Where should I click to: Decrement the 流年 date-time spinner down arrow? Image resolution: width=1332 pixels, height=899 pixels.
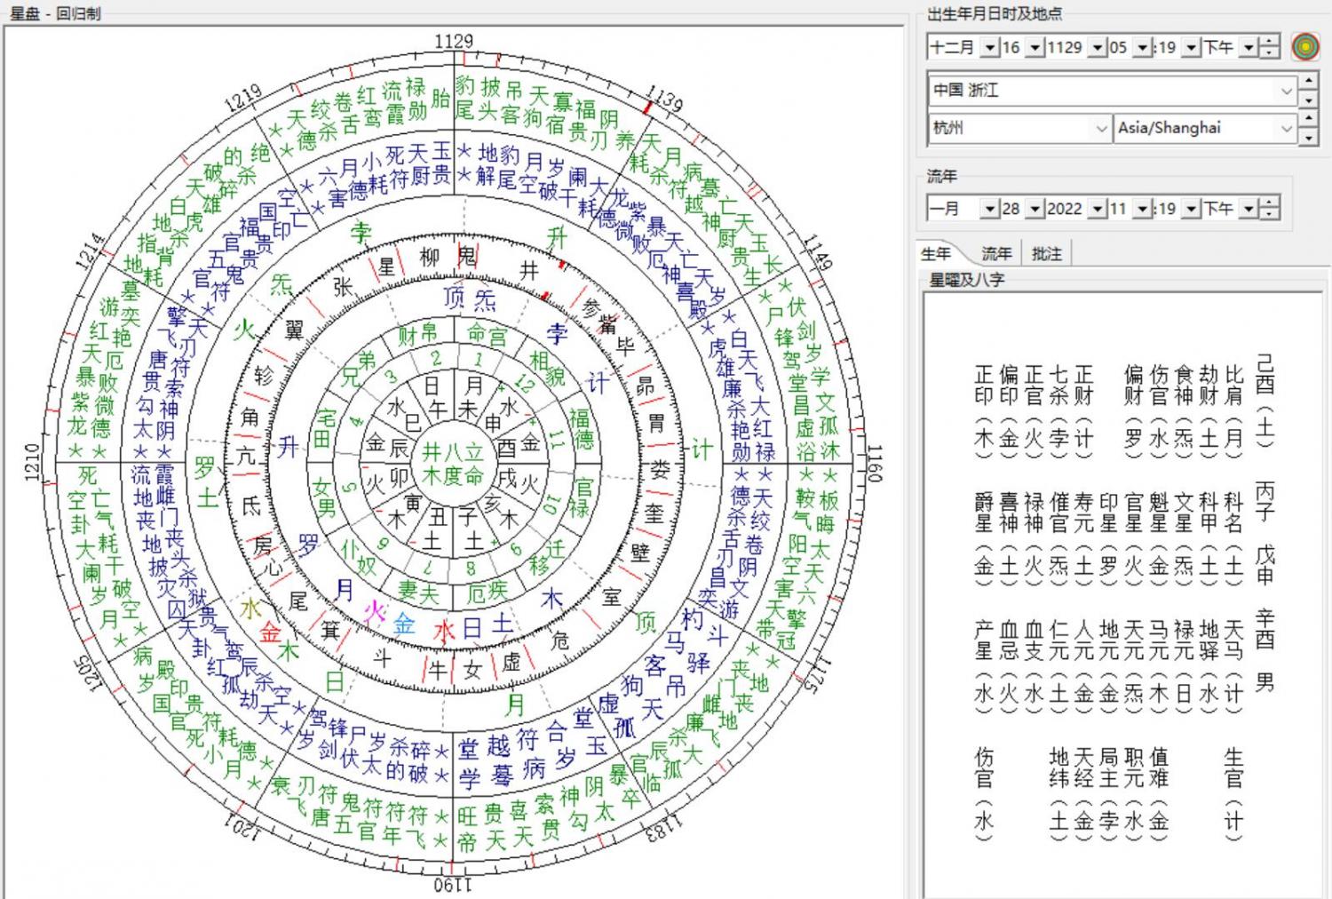pos(1270,214)
